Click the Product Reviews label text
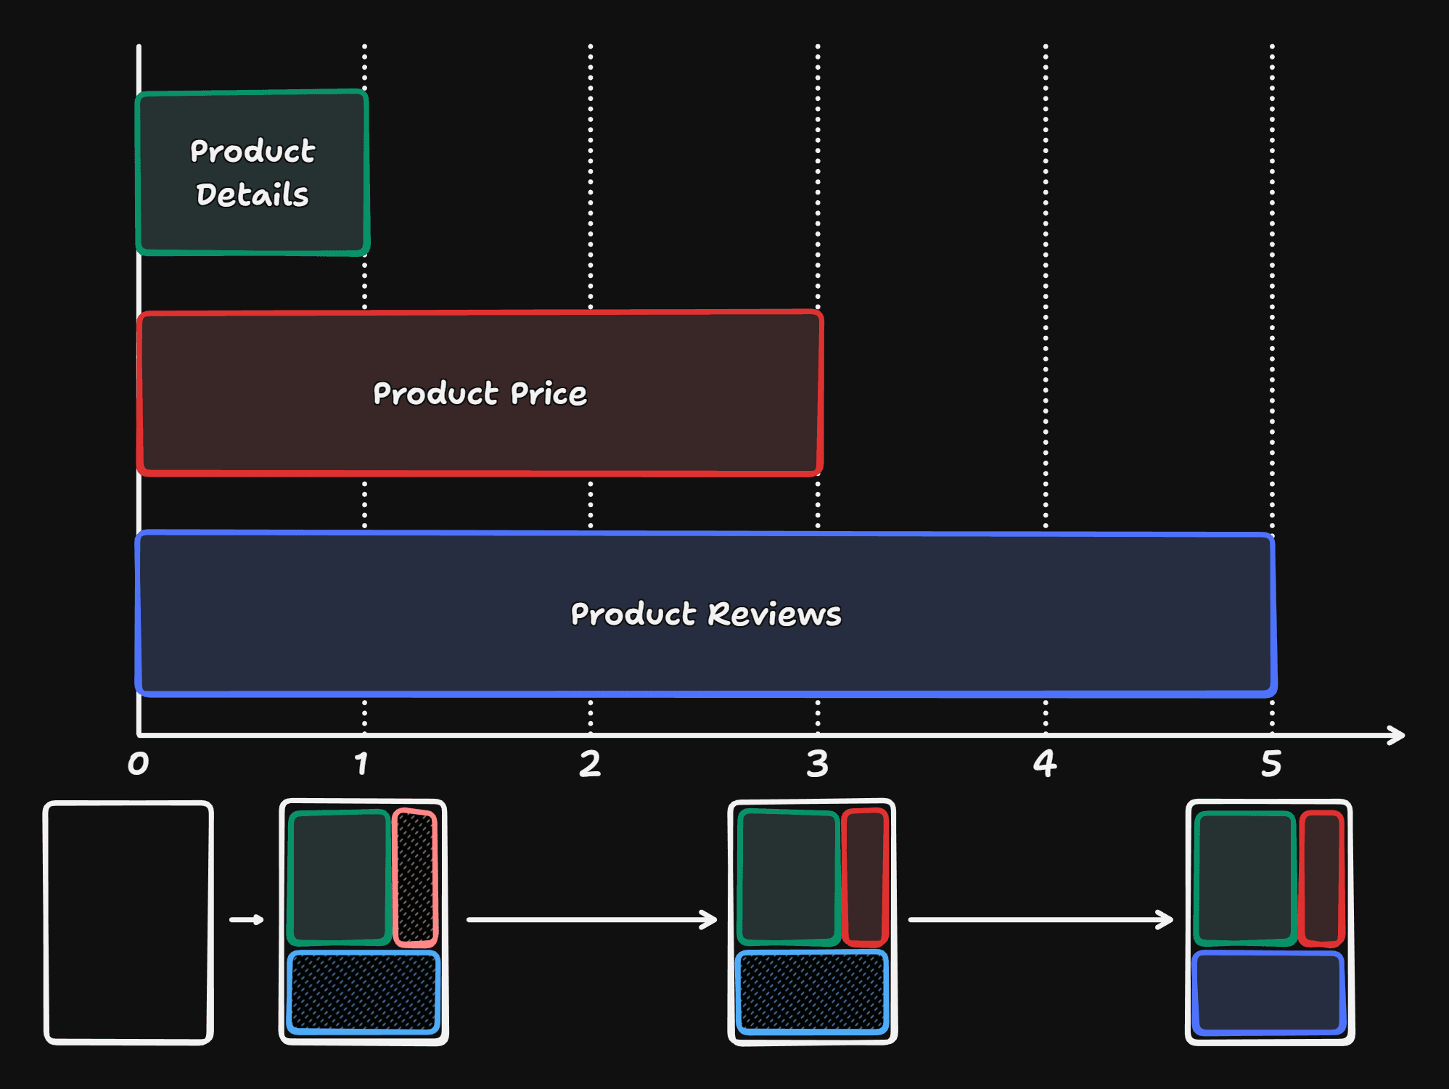 point(705,614)
